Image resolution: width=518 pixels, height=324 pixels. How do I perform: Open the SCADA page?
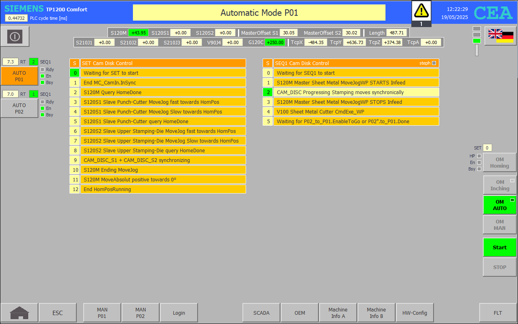pyautogui.click(x=261, y=313)
